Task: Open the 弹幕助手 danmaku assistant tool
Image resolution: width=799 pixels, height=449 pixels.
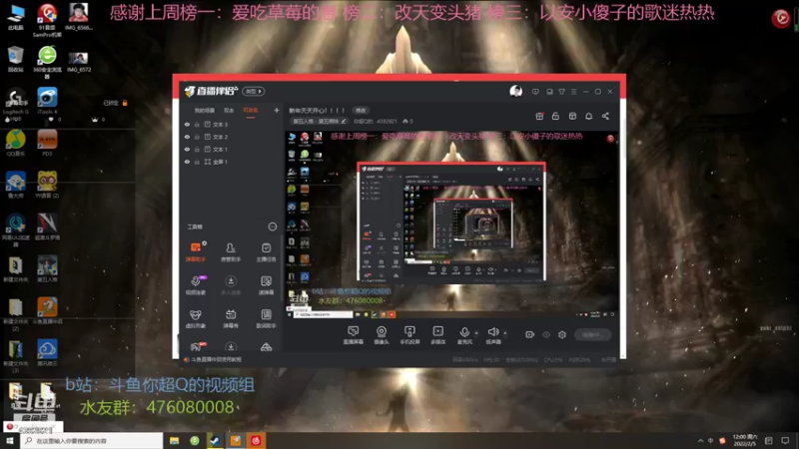Action: pos(195,251)
